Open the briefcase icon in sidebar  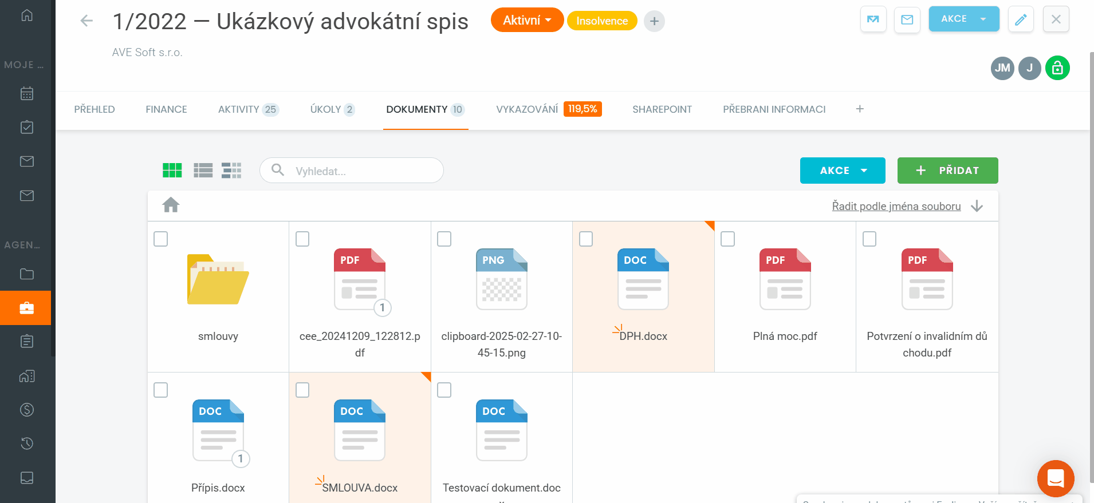click(x=26, y=308)
